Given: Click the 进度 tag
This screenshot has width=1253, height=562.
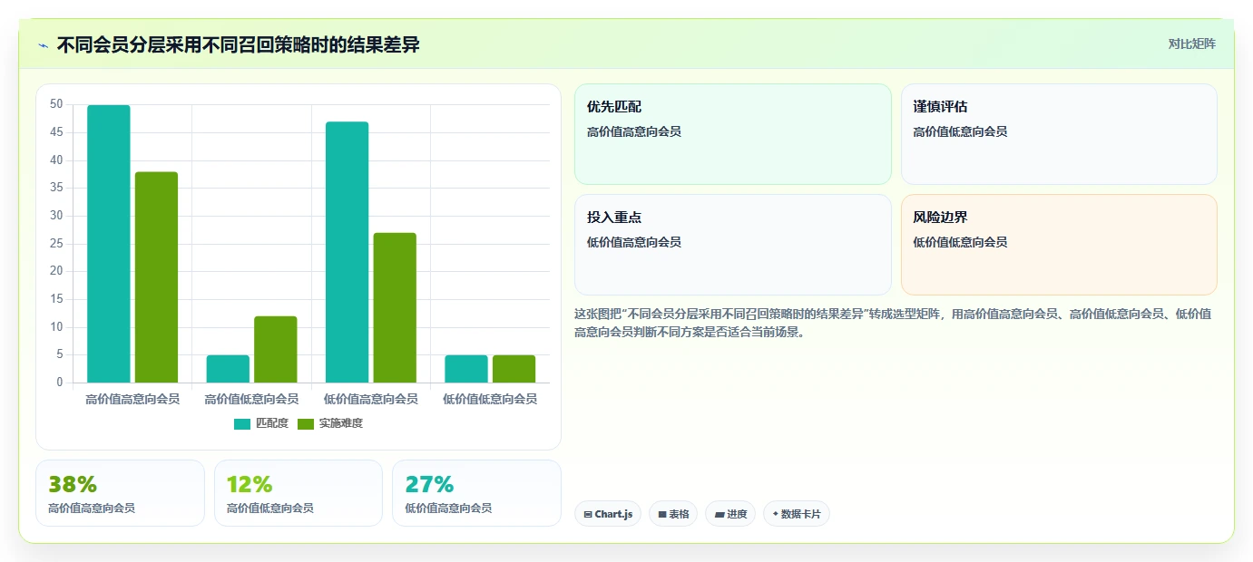Looking at the screenshot, I should pyautogui.click(x=730, y=514).
